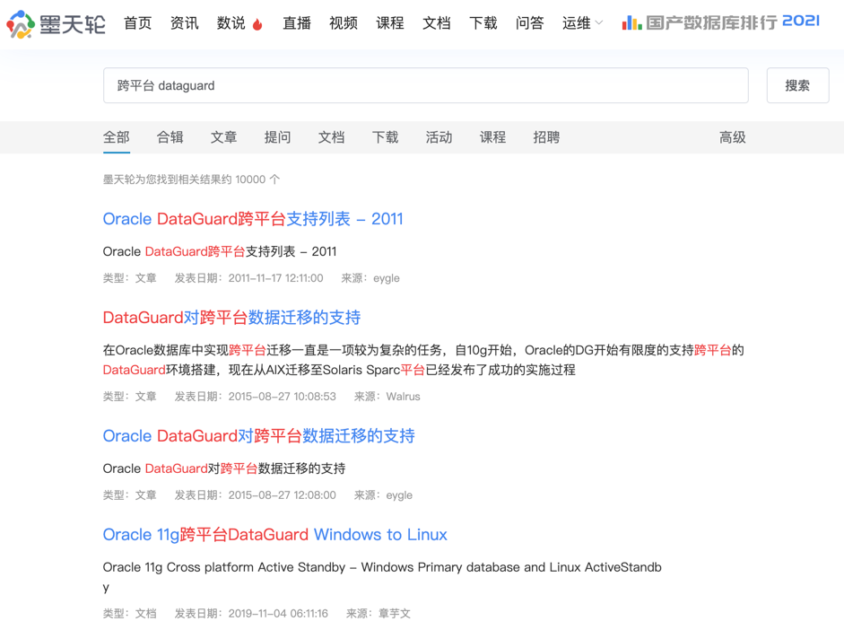Switch to the 课程 filter tab
This screenshot has height=630, width=844.
tap(493, 137)
